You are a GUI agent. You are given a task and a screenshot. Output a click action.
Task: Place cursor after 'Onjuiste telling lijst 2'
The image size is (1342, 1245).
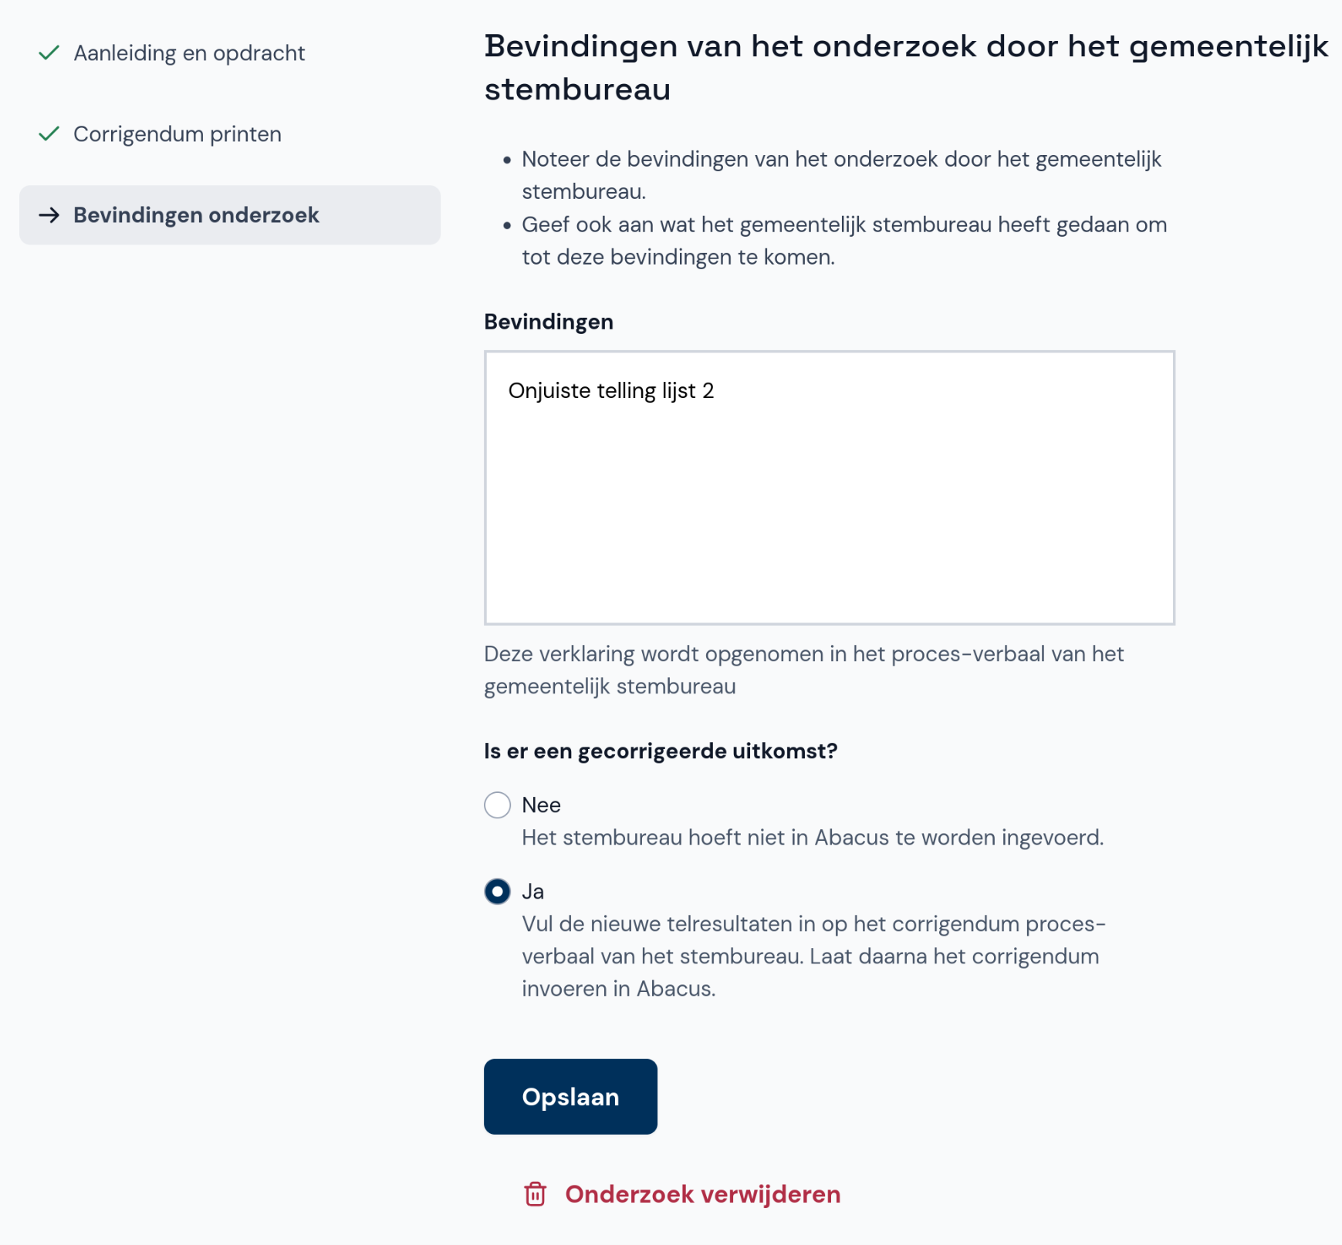coord(715,390)
